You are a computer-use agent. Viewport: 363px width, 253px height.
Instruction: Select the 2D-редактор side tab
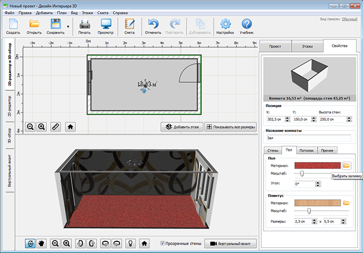click(x=9, y=106)
